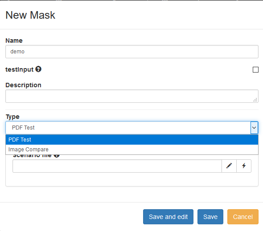263x231 pixels.
Task: Click the Description resize handle
Action: point(255,100)
